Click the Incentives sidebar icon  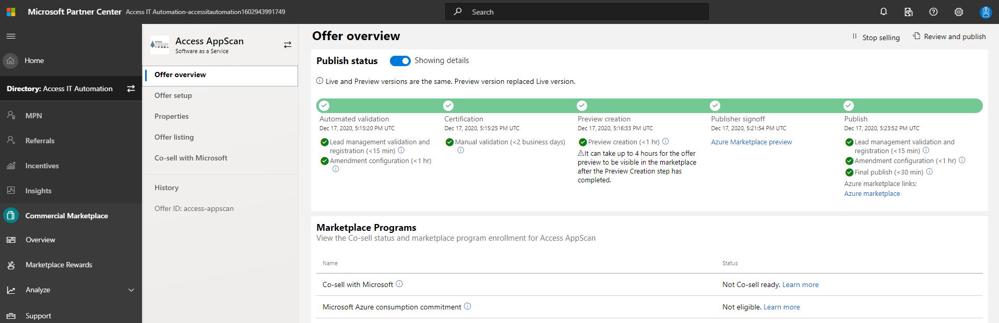(x=11, y=166)
